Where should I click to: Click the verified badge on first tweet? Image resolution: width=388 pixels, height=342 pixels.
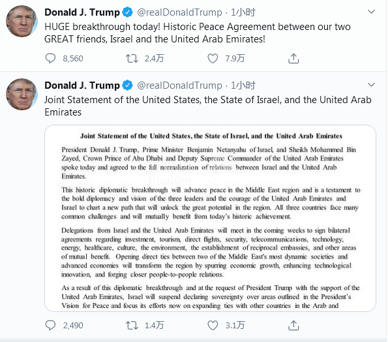click(x=128, y=12)
